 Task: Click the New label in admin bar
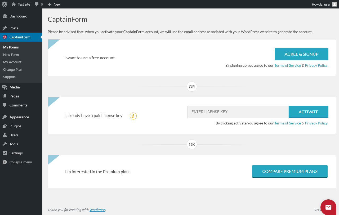click(x=57, y=4)
